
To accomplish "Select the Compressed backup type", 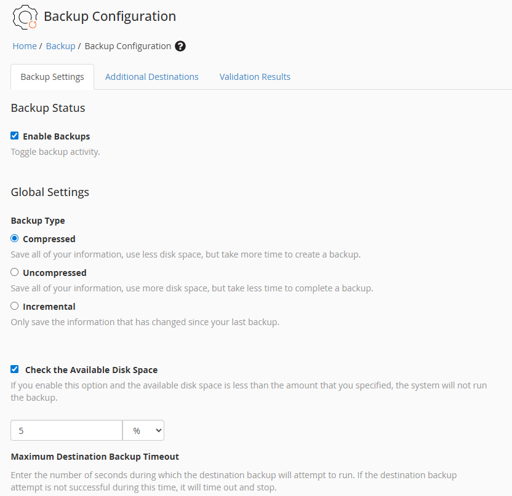I will pos(14,238).
